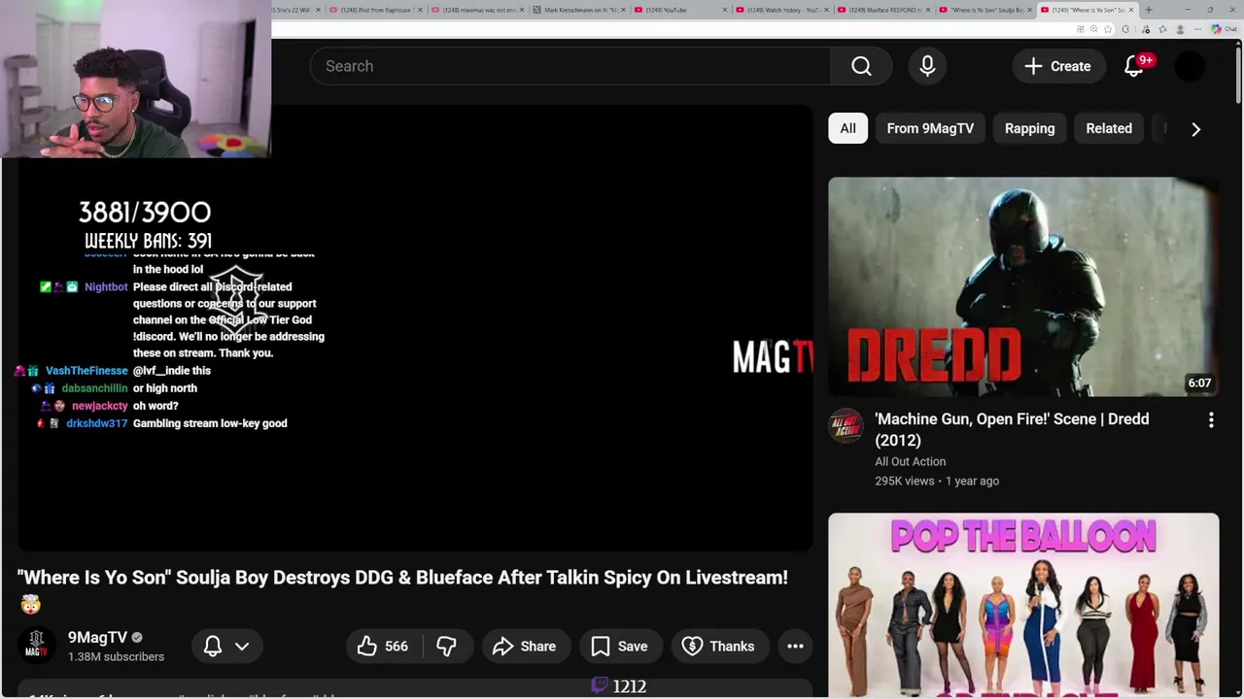Open more options for Dredd video

coord(1211,420)
